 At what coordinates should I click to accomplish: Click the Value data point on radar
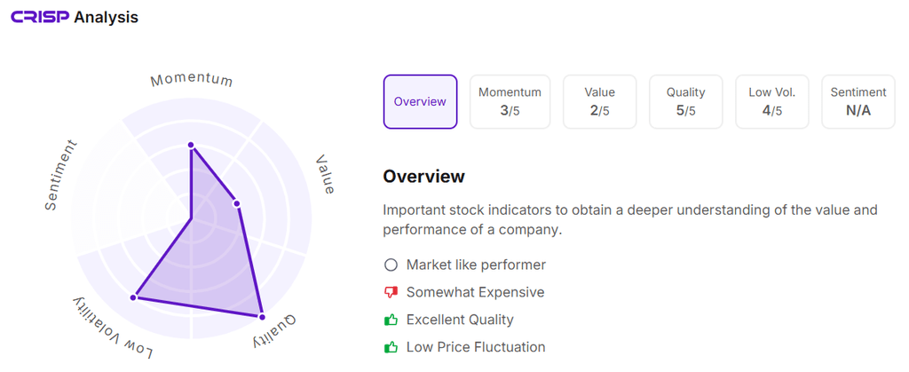pos(236,203)
